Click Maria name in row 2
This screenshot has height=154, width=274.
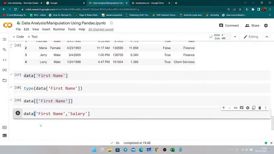click(43, 48)
